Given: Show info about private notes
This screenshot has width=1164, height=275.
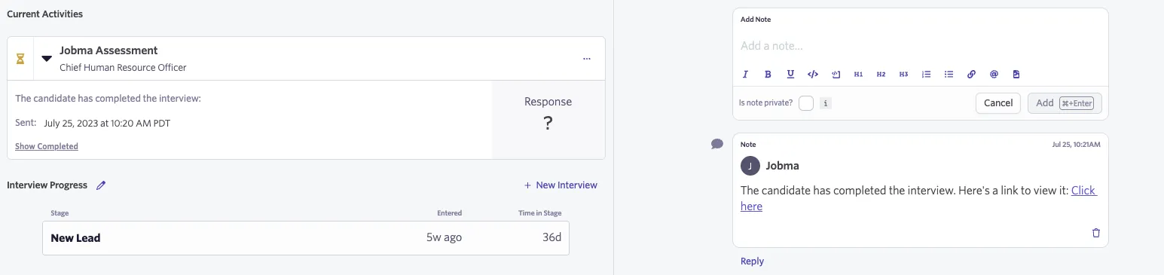Looking at the screenshot, I should 826,103.
